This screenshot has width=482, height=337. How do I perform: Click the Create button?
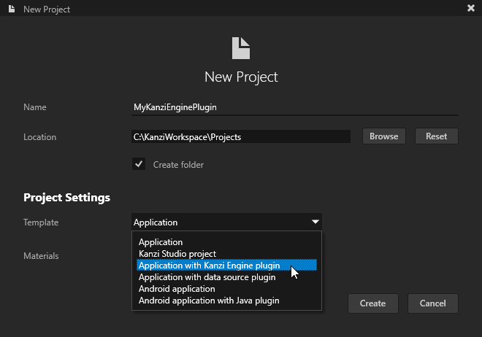tap(373, 303)
